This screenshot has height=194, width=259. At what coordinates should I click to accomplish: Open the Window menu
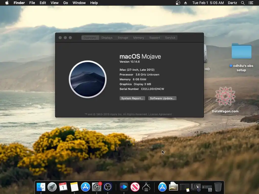click(x=79, y=3)
